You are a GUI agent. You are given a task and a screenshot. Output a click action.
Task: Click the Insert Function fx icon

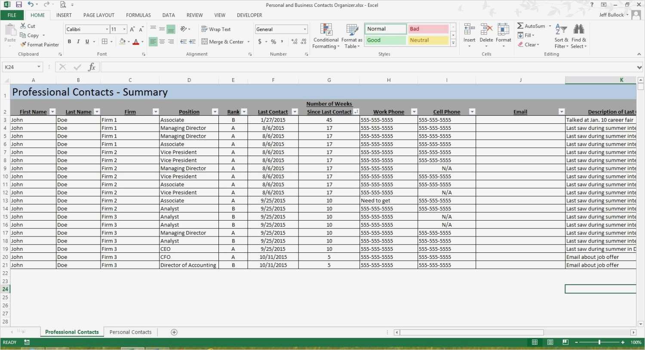click(x=92, y=67)
